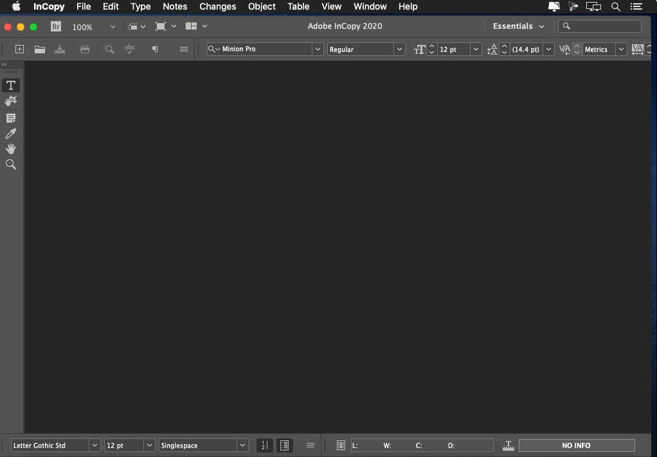Open the control panel hamburger menu
This screenshot has height=457, width=657.
pos(183,49)
